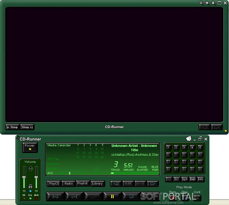Screen dimensions: 229x205
Task: Minimize the CD-Runner player window
Action: coord(194,140)
